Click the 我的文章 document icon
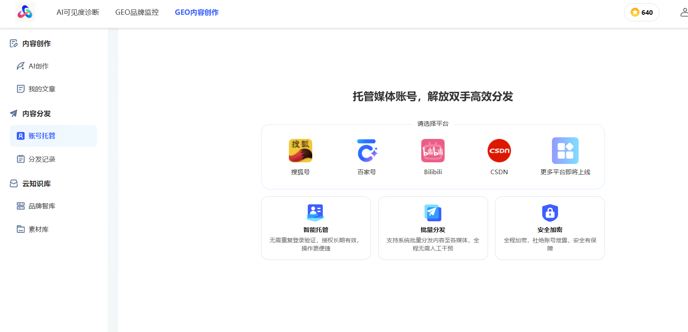The image size is (688, 332). 20,89
